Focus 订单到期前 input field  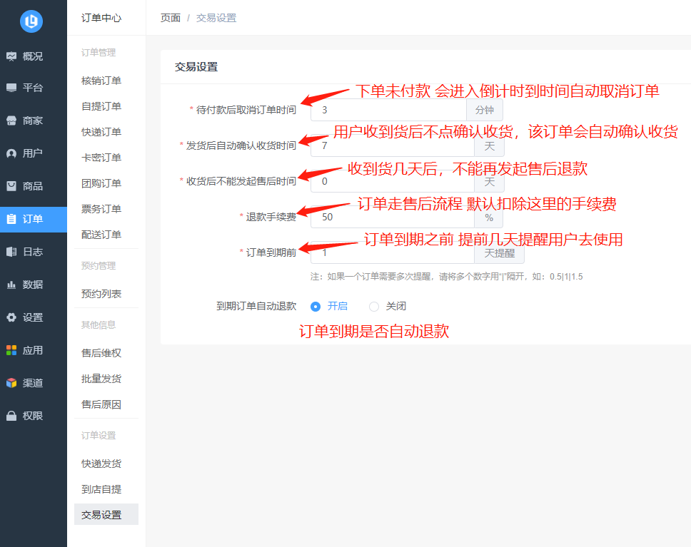point(392,252)
